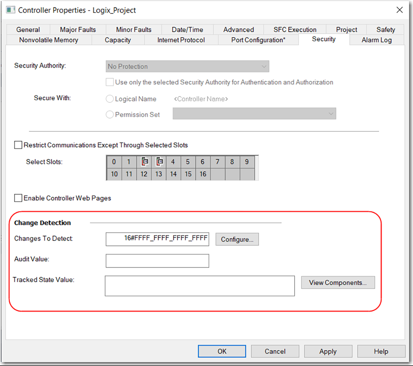This screenshot has height=366, width=413.
Task: Choose the Permission Set option
Action: click(110, 114)
